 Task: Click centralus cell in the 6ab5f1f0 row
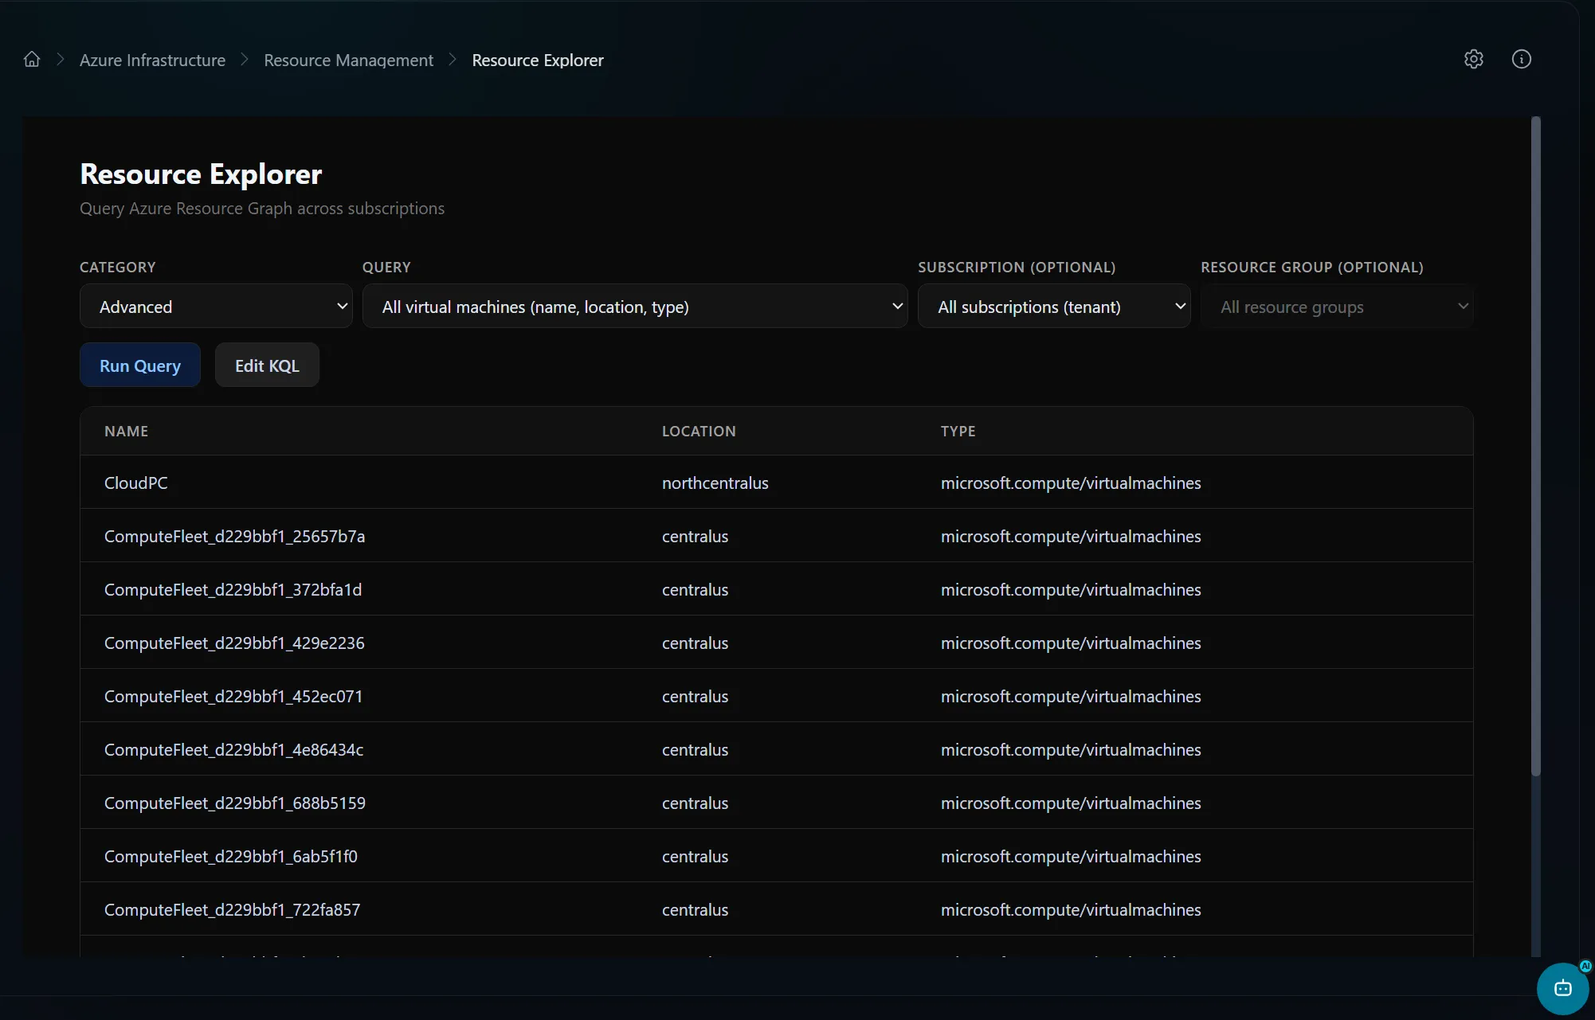(695, 857)
